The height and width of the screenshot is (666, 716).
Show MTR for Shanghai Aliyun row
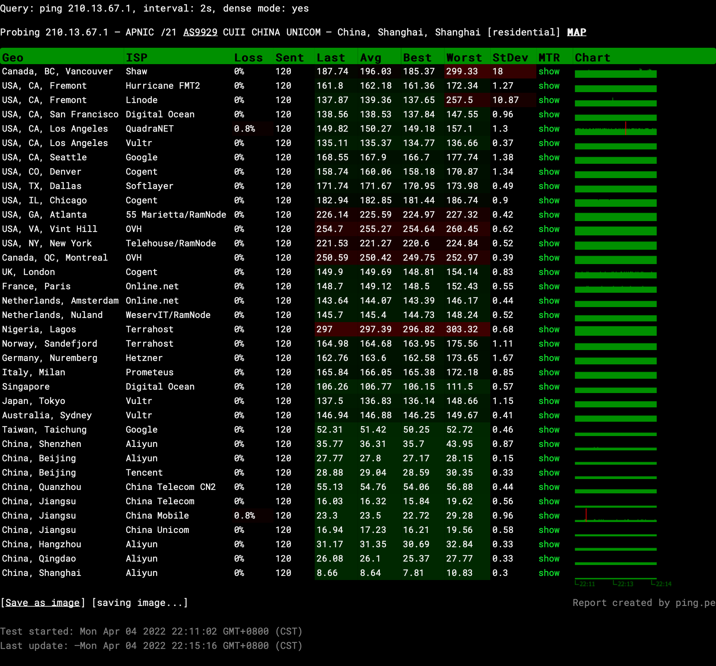click(549, 573)
